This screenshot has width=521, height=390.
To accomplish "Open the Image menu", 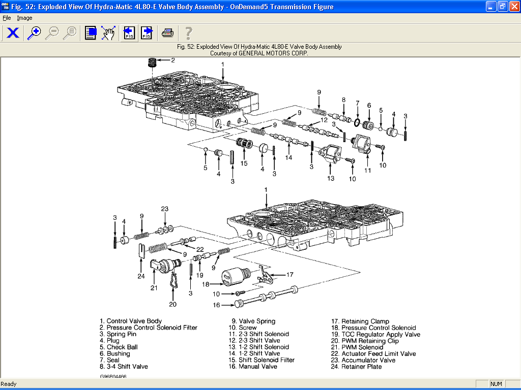I will tap(24, 18).
